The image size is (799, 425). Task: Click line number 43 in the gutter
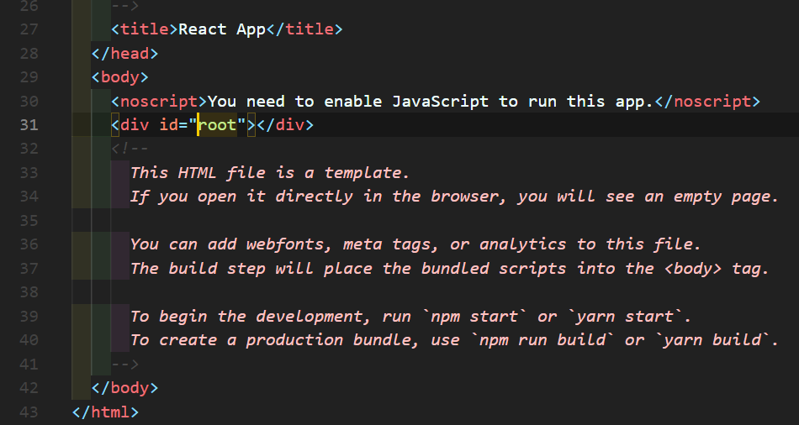click(29, 412)
